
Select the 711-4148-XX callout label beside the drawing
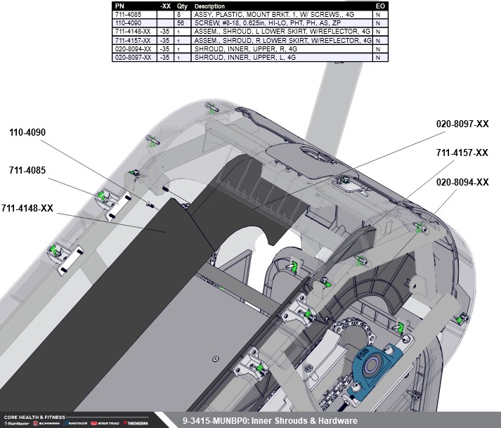click(27, 209)
